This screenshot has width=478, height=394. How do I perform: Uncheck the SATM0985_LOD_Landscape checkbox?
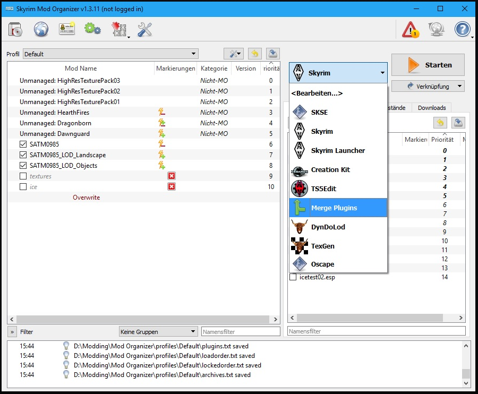coord(23,155)
